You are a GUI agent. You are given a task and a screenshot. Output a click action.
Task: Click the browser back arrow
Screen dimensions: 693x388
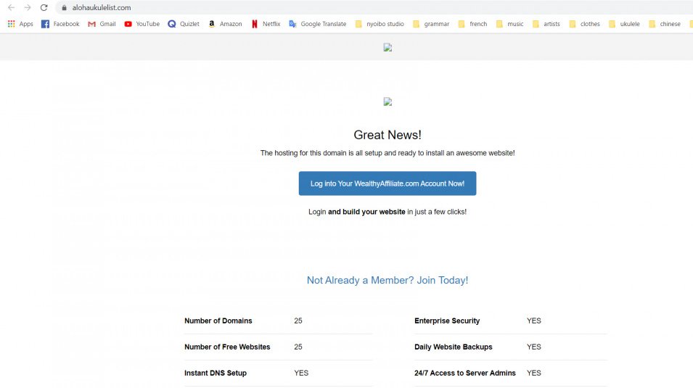tap(11, 7)
